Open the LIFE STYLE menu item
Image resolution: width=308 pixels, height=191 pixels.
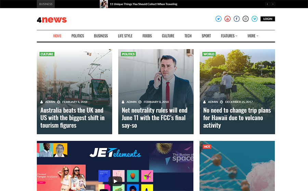(125, 36)
